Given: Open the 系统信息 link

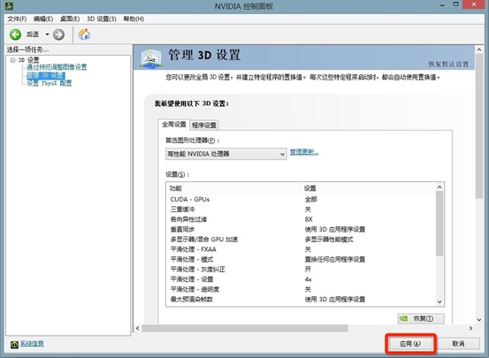Looking at the screenshot, I should (32, 343).
